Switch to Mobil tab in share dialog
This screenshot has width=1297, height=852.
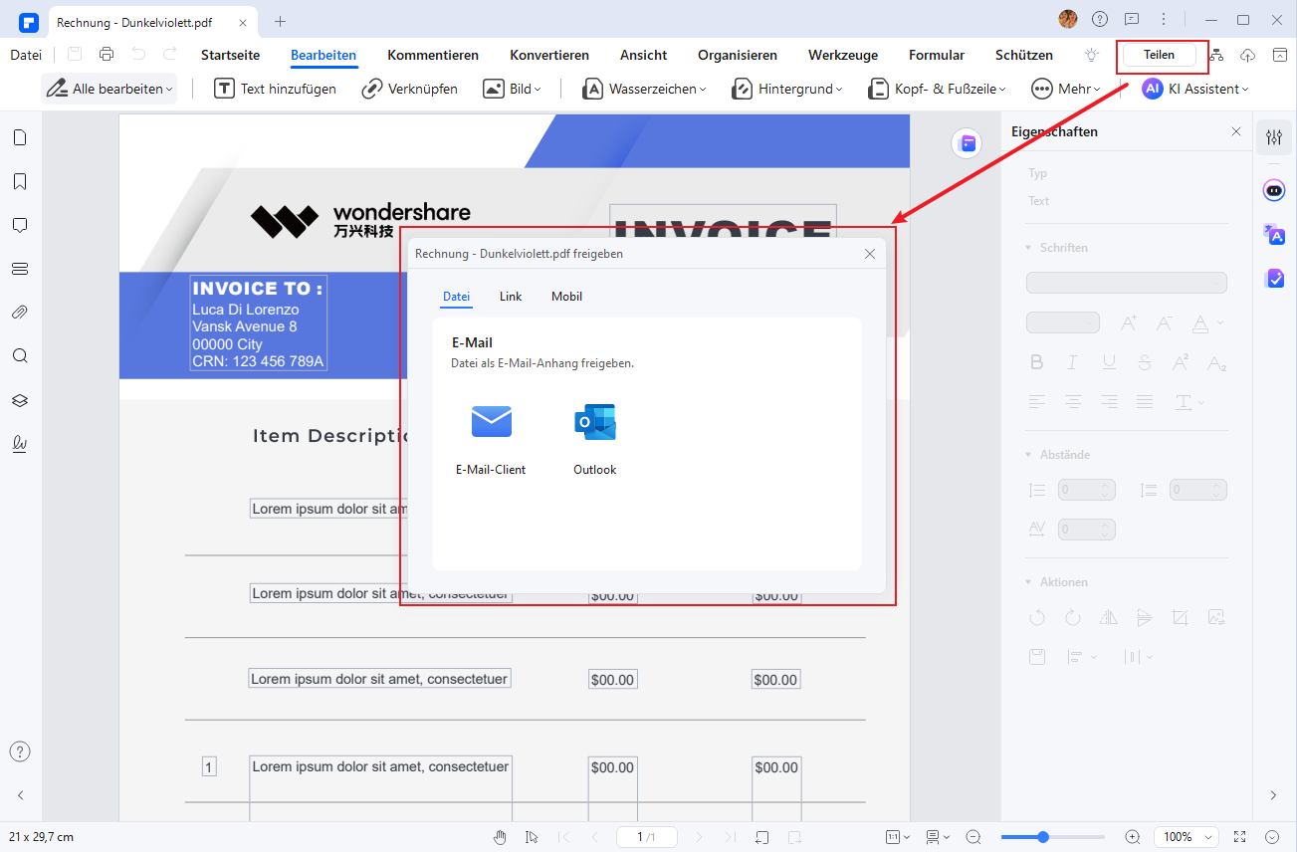pos(566,297)
